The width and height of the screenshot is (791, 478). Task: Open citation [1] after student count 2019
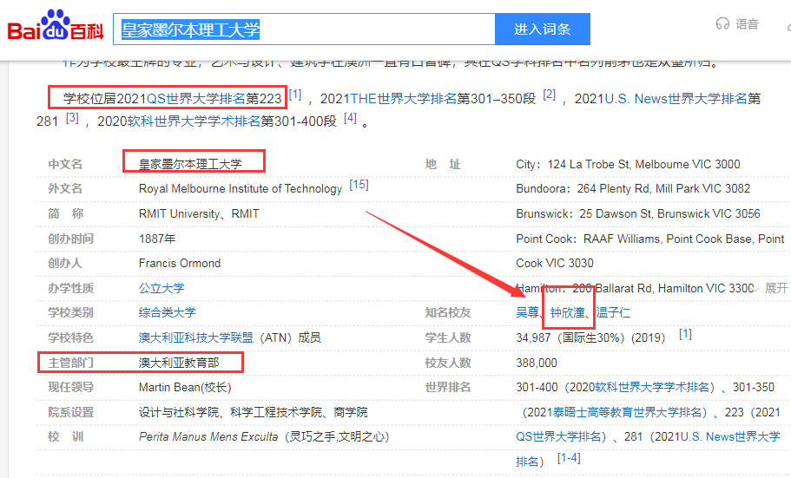[x=685, y=334]
